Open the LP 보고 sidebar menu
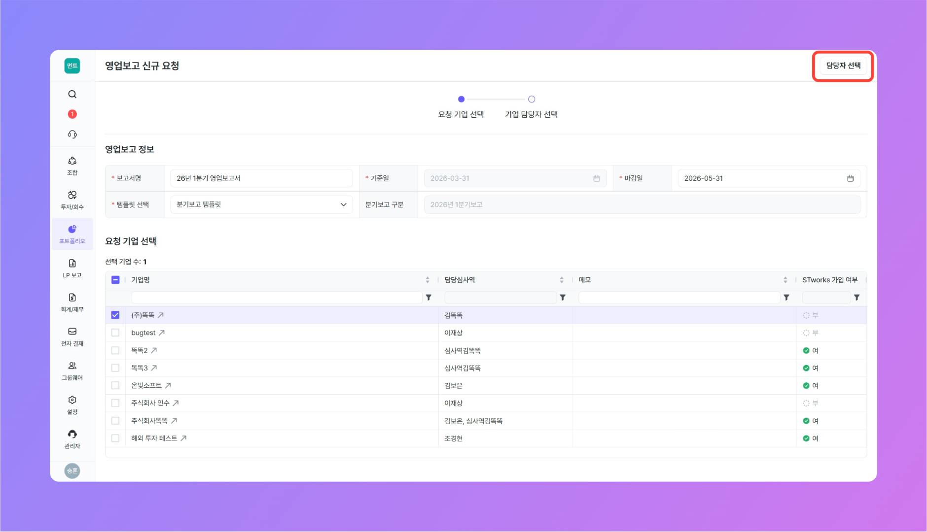Viewport: 927px width, 532px height. (x=72, y=268)
